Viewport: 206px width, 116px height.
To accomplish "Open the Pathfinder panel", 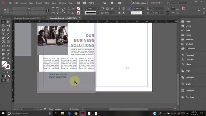I will click(x=190, y=77).
